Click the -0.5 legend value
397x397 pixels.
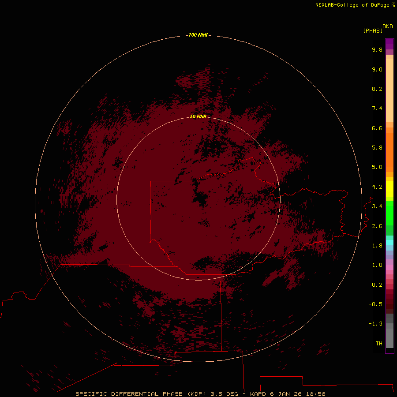point(375,304)
